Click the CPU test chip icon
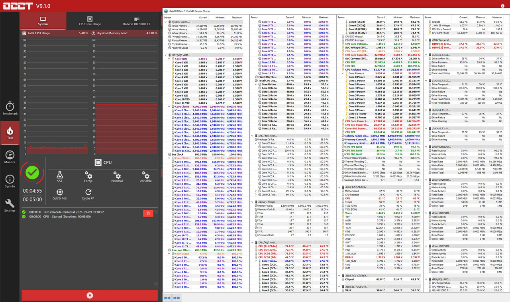The width and height of the screenshot is (510, 302). click(x=98, y=162)
